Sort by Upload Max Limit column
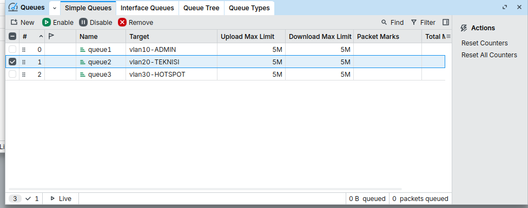 [251, 36]
